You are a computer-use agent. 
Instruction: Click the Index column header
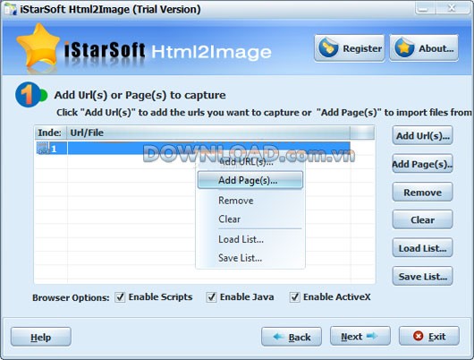[x=50, y=133]
